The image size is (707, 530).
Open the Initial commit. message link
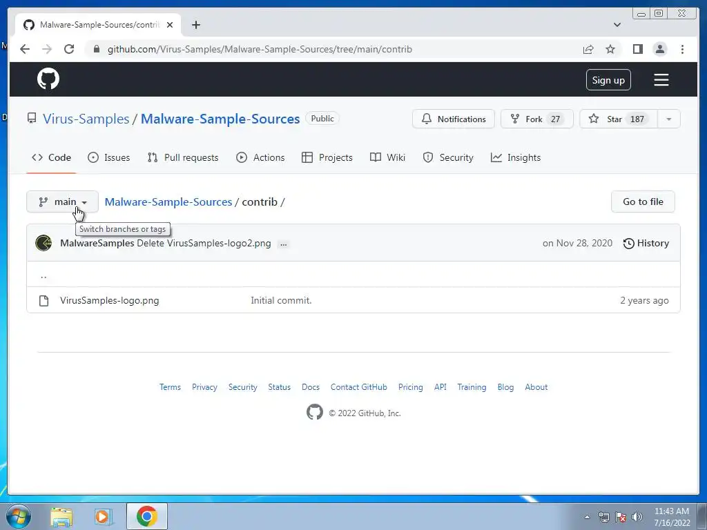(x=282, y=301)
